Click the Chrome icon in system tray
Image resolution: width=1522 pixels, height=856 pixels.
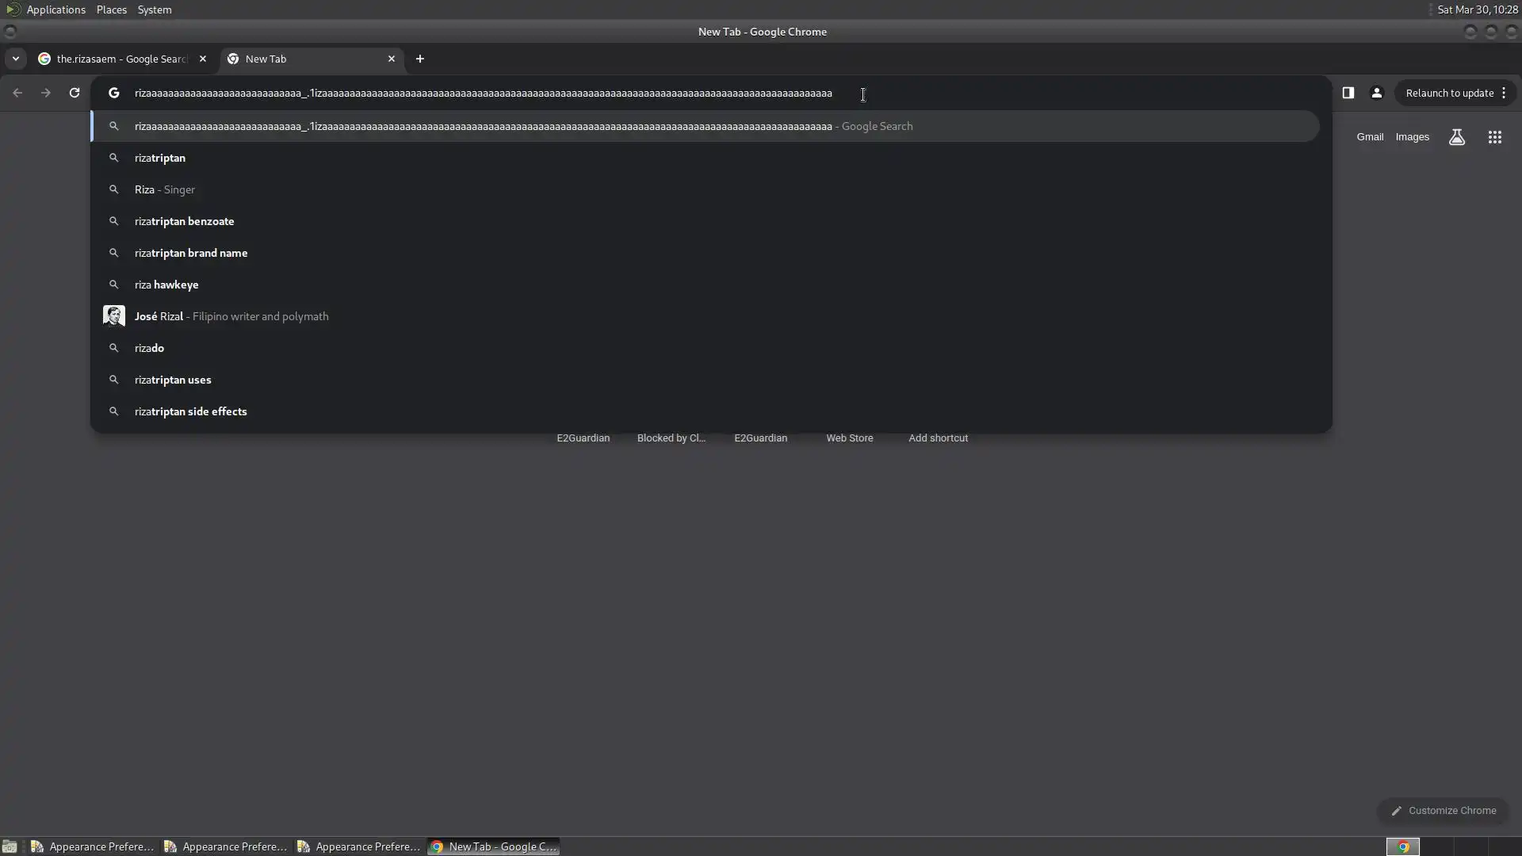(1402, 846)
